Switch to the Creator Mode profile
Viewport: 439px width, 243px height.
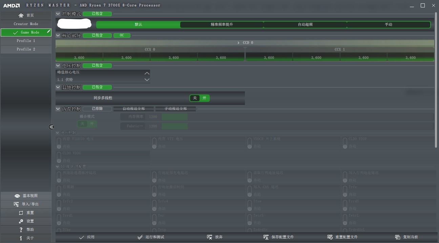[26, 24]
